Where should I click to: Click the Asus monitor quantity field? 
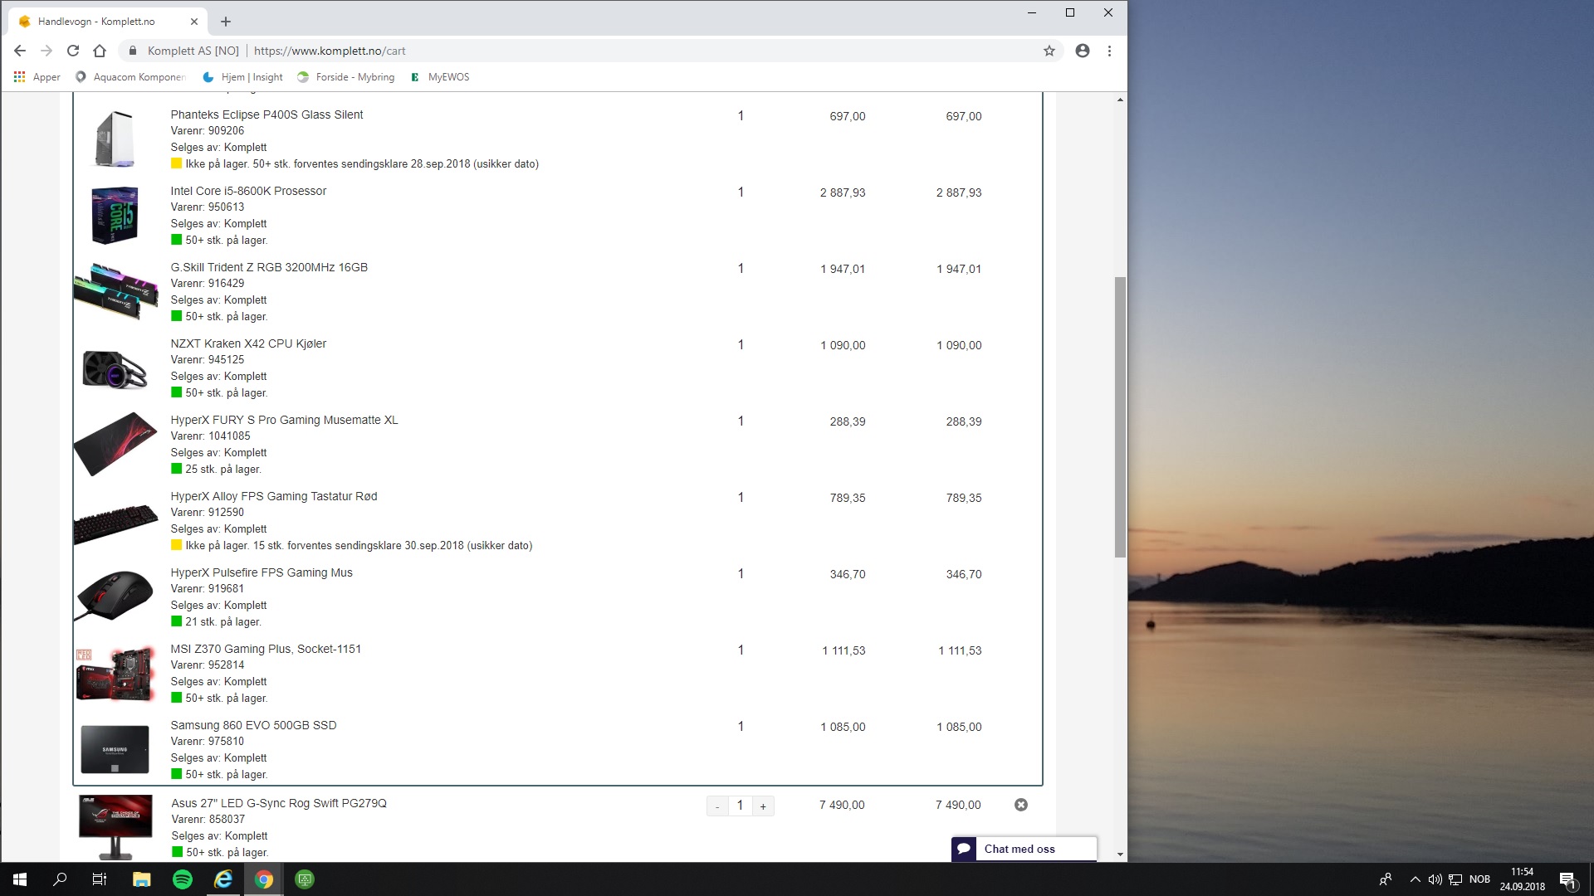[740, 806]
